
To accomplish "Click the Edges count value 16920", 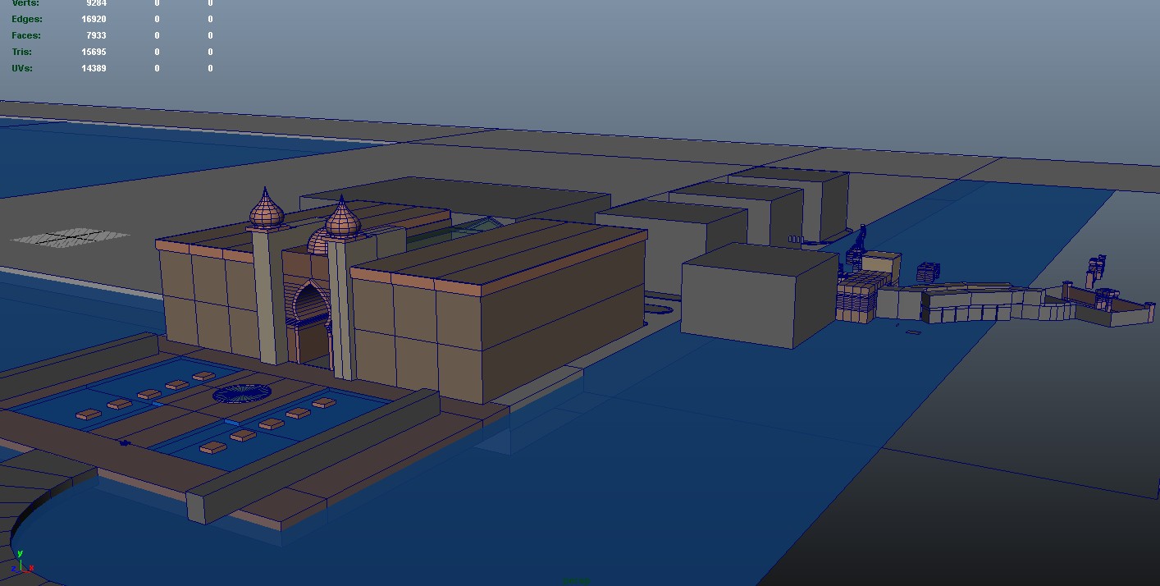I will 94,19.
